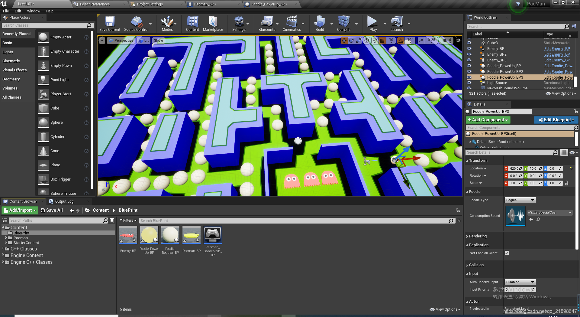Image resolution: width=580 pixels, height=317 pixels.
Task: Open Foodie_Regular_BP asset thumbnail
Action: 170,235
